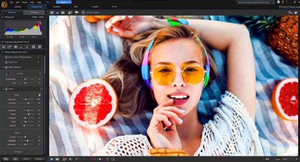
Task: Open the Help menu
Action: tap(39, 2)
